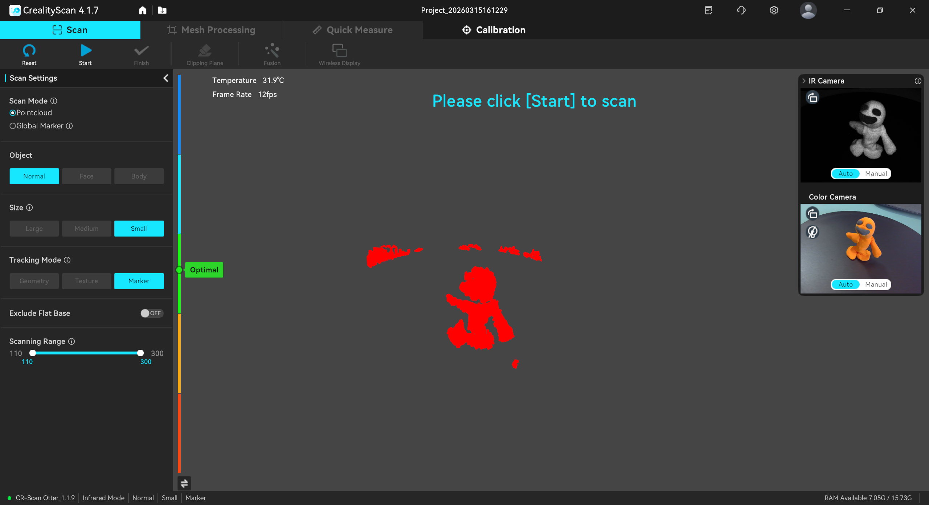Screen dimensions: 929x505
Task: Click the Reset scan icon
Action: (29, 51)
